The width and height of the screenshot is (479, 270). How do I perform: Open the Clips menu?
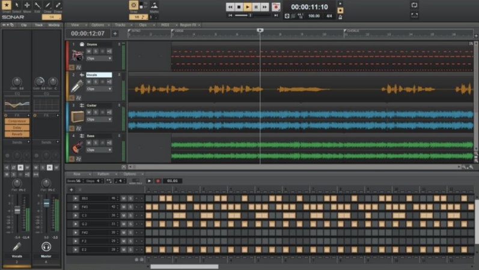pos(145,25)
